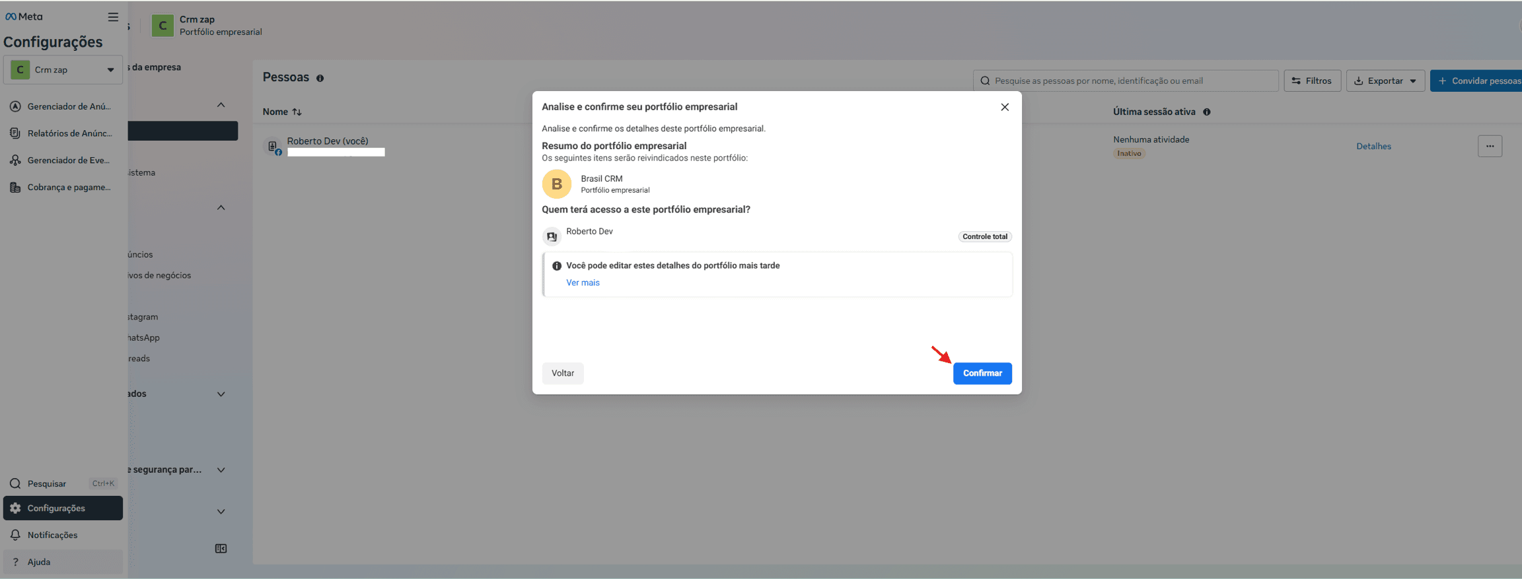Screen dimensions: 1522x579
Task: Collapse the second settings section chevron above 'úncios'
Action: click(x=221, y=208)
